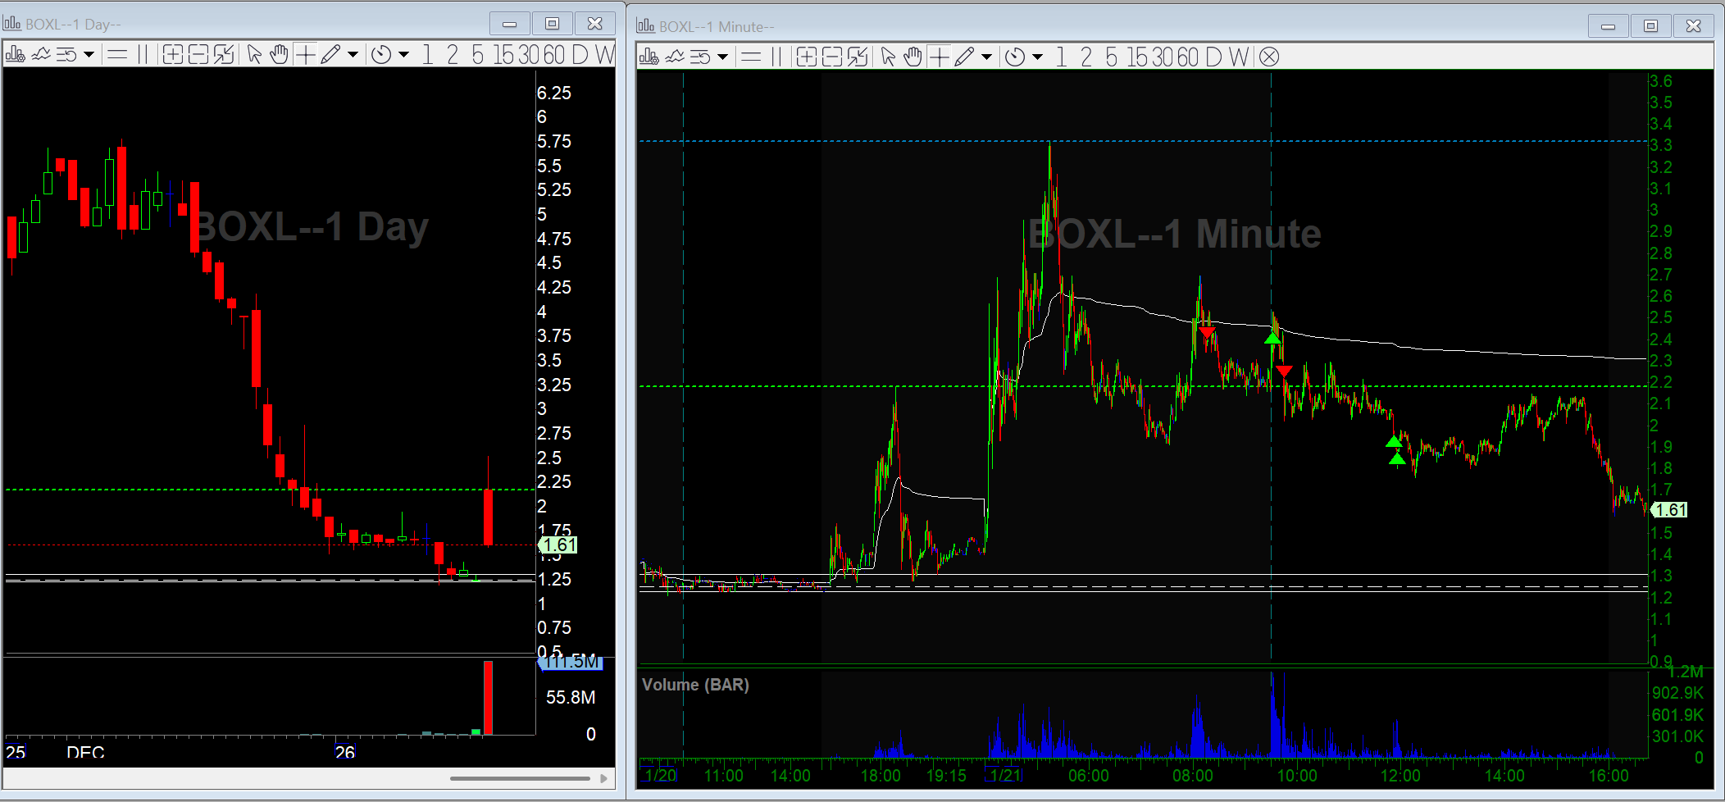Zoom in on the Day chart
Image resolution: width=1725 pixels, height=802 pixels.
click(172, 55)
